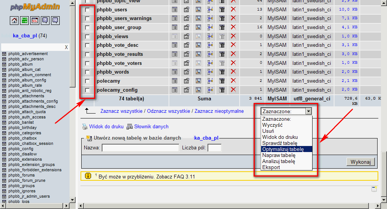Image resolution: width=387 pixels, height=209 pixels.
Task: Click printer icon by Widok do druku
Action: (85, 127)
